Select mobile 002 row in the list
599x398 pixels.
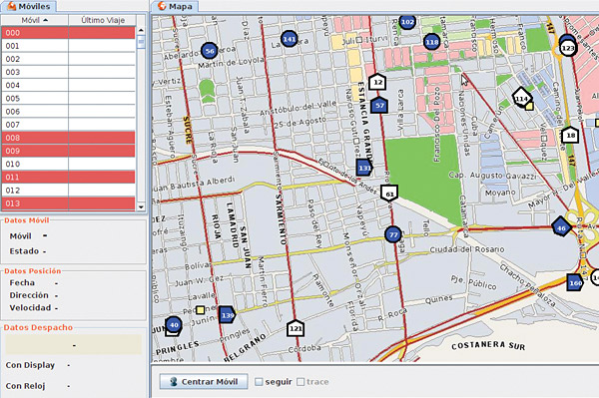pos(68,59)
